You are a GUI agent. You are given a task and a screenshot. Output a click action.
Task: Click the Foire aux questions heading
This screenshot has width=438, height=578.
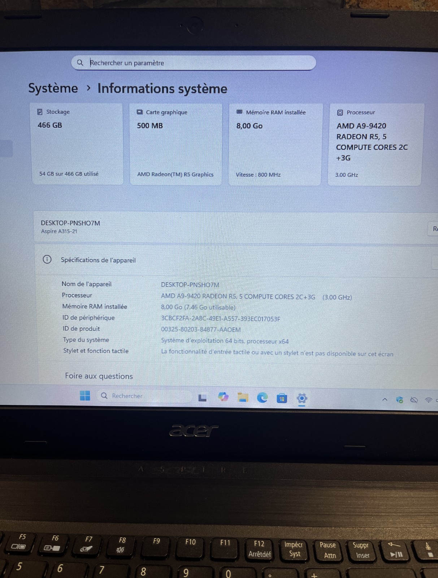pyautogui.click(x=99, y=376)
